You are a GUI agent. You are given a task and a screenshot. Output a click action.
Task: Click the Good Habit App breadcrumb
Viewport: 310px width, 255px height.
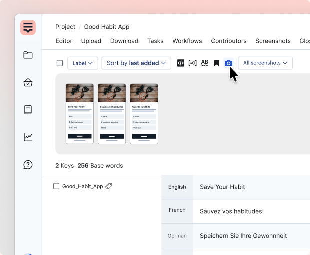[x=107, y=27]
